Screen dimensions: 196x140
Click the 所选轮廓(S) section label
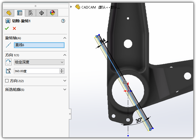pos(15,89)
